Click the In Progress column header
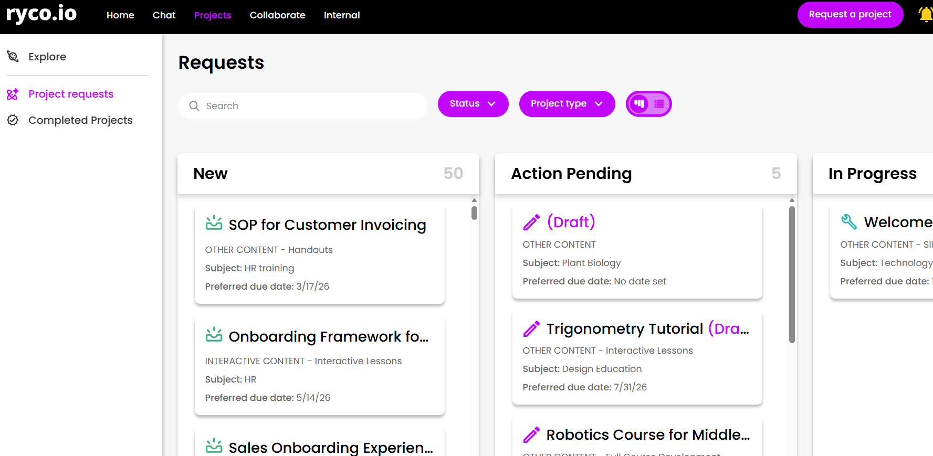Screen dimensions: 933x456 pyautogui.click(x=873, y=174)
